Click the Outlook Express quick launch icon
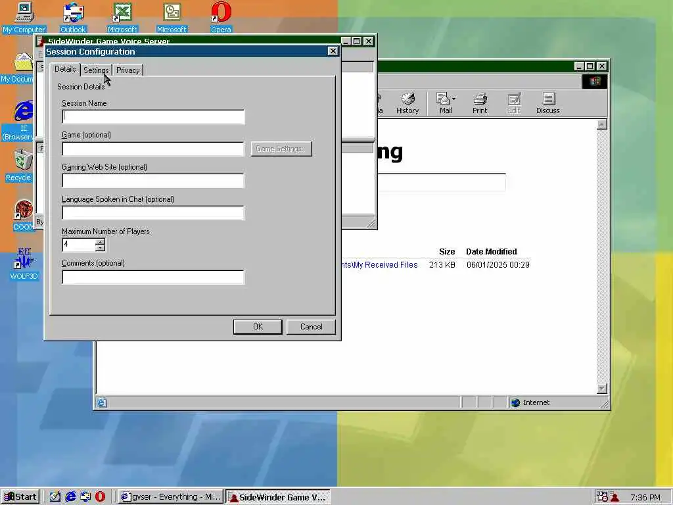The height and width of the screenshot is (505, 673). coord(85,497)
